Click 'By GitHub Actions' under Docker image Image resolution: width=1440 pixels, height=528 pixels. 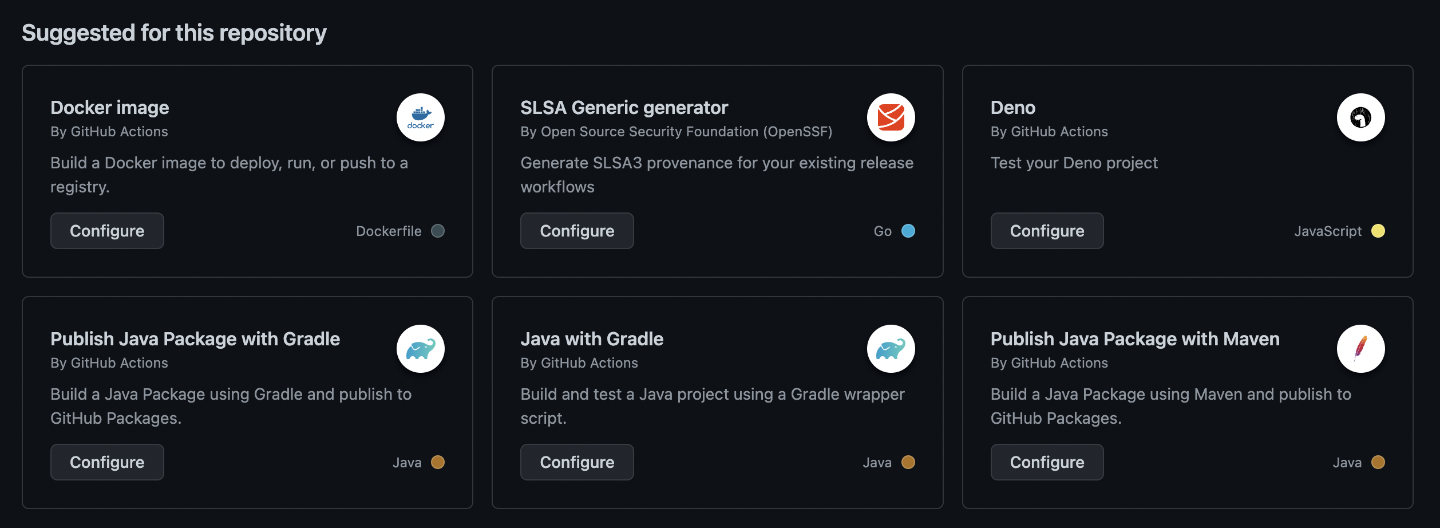[109, 132]
